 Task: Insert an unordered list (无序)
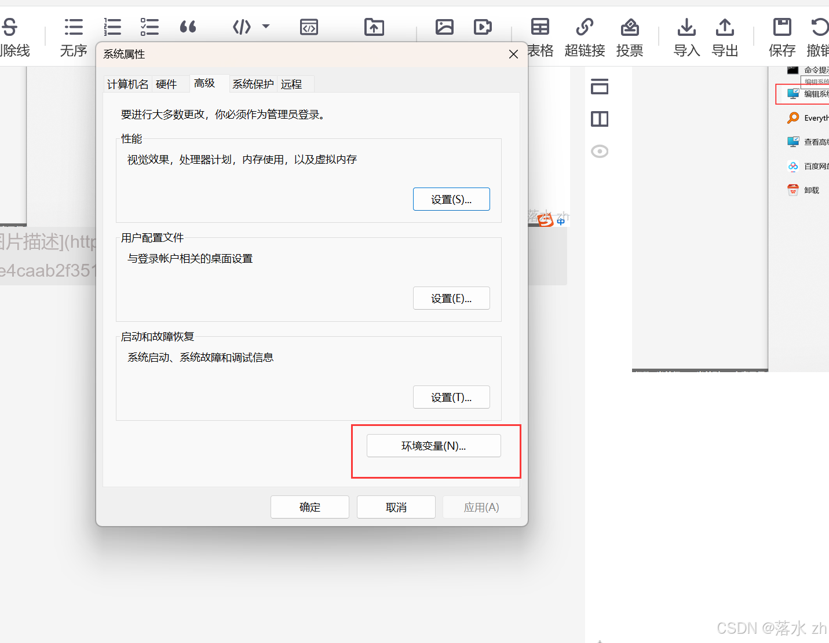coord(74,37)
